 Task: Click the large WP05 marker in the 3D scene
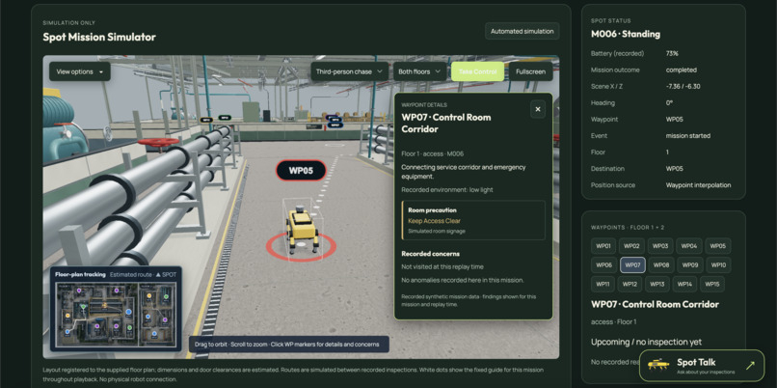tap(301, 171)
